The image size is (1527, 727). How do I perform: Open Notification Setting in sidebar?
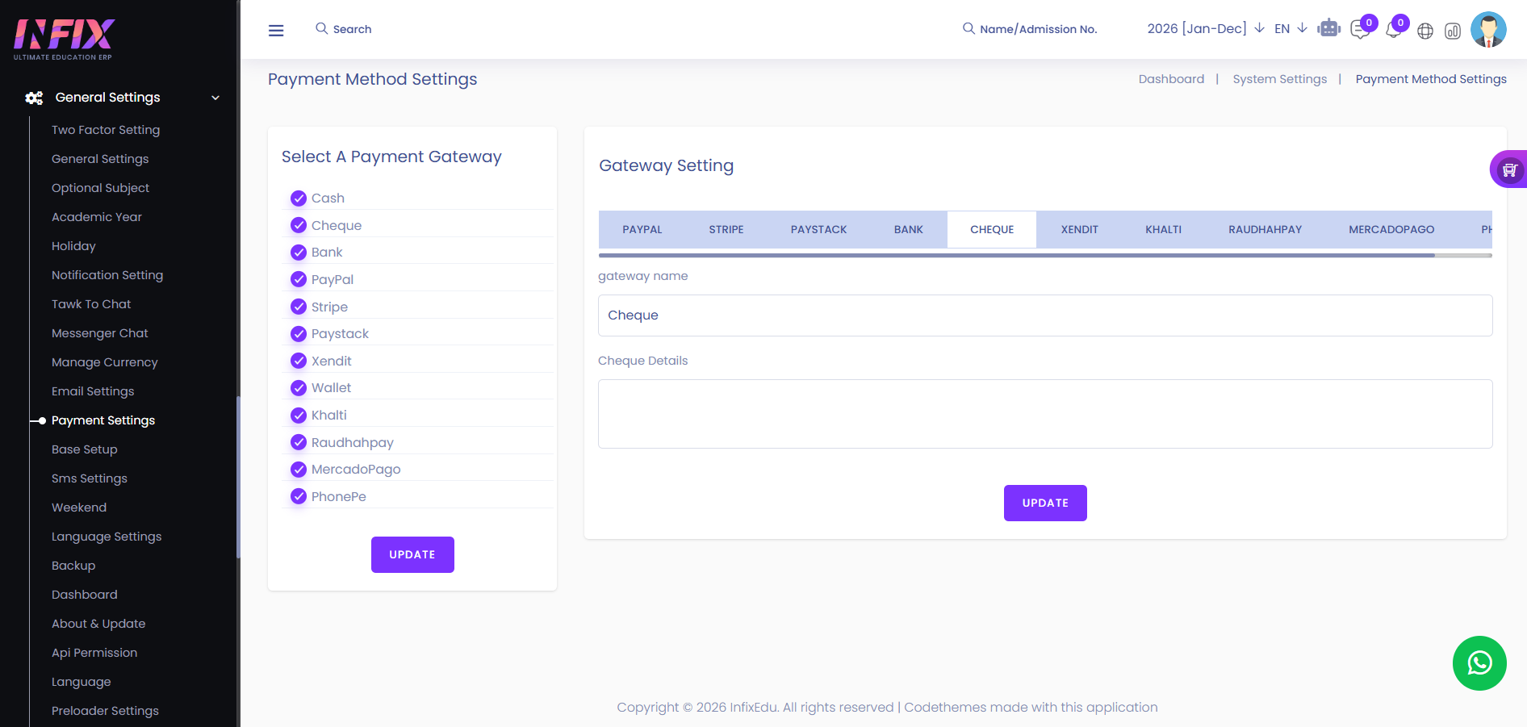(x=107, y=275)
